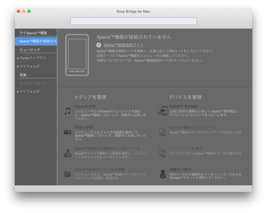Open Xperia™機器から画像をインポートする
The image size is (267, 213).
[x=107, y=148]
